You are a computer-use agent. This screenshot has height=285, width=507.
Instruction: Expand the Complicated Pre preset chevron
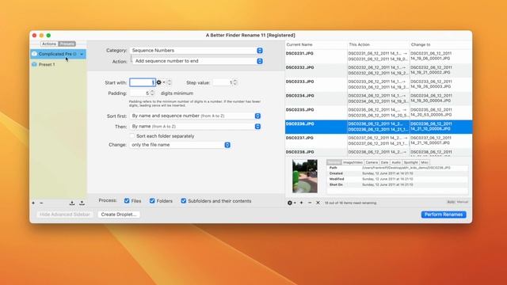pos(82,54)
